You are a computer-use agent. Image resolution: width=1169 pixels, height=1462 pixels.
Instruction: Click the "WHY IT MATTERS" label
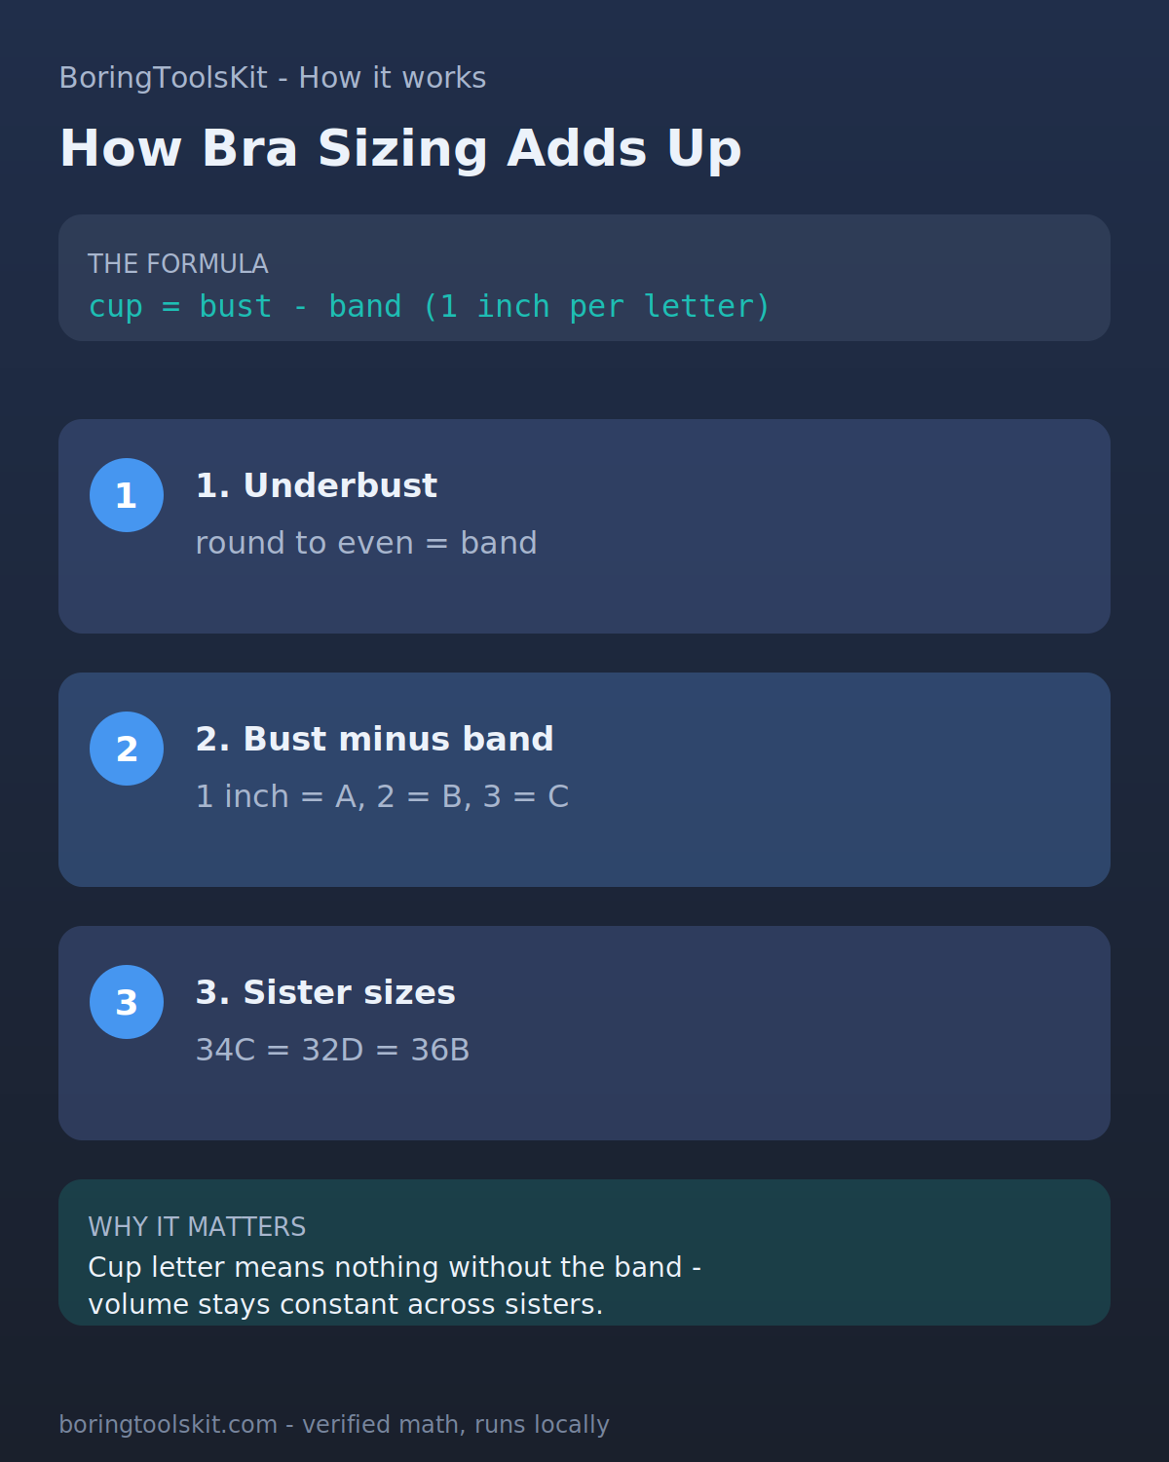click(x=197, y=1227)
